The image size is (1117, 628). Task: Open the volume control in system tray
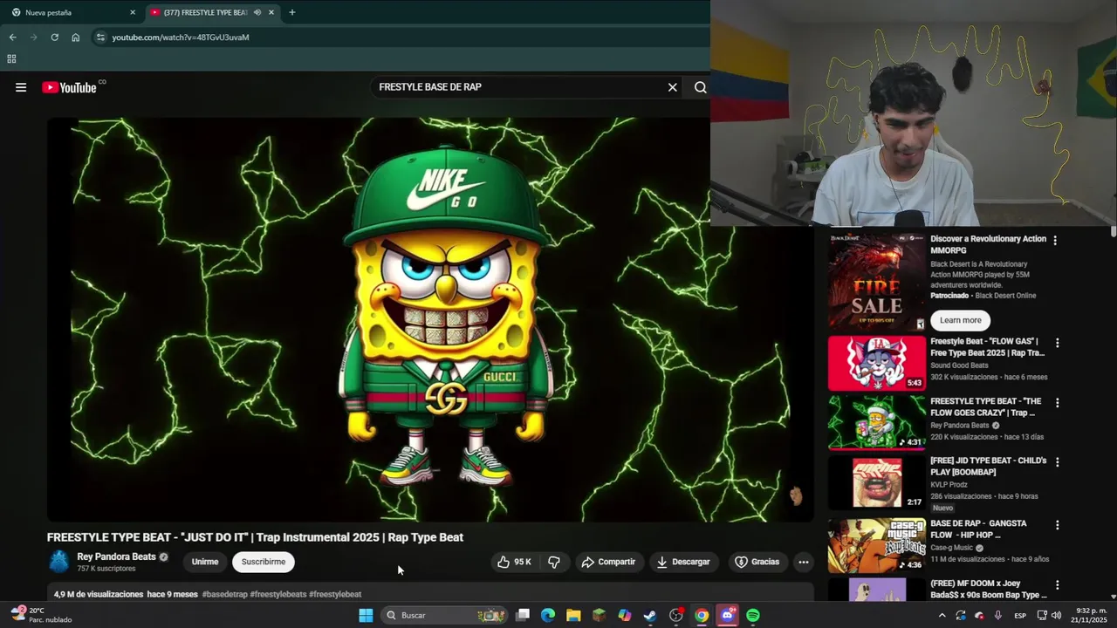1056,615
